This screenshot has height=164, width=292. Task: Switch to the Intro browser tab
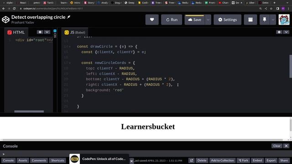75,3
